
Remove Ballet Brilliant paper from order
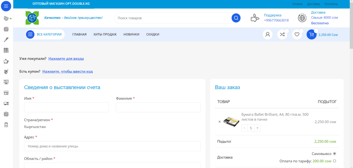(220, 122)
